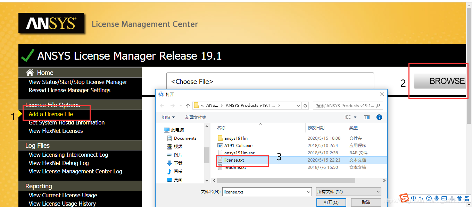Open the file dialog help icon
Viewport: 472px width, 207px height.
[x=379, y=117]
